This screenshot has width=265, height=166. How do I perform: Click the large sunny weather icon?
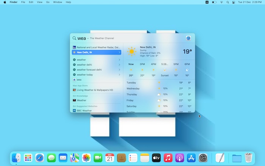(x=131, y=52)
